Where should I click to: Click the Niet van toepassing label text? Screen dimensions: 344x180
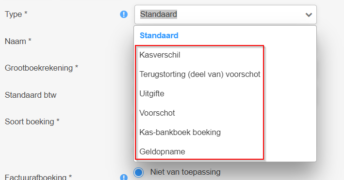click(x=185, y=172)
